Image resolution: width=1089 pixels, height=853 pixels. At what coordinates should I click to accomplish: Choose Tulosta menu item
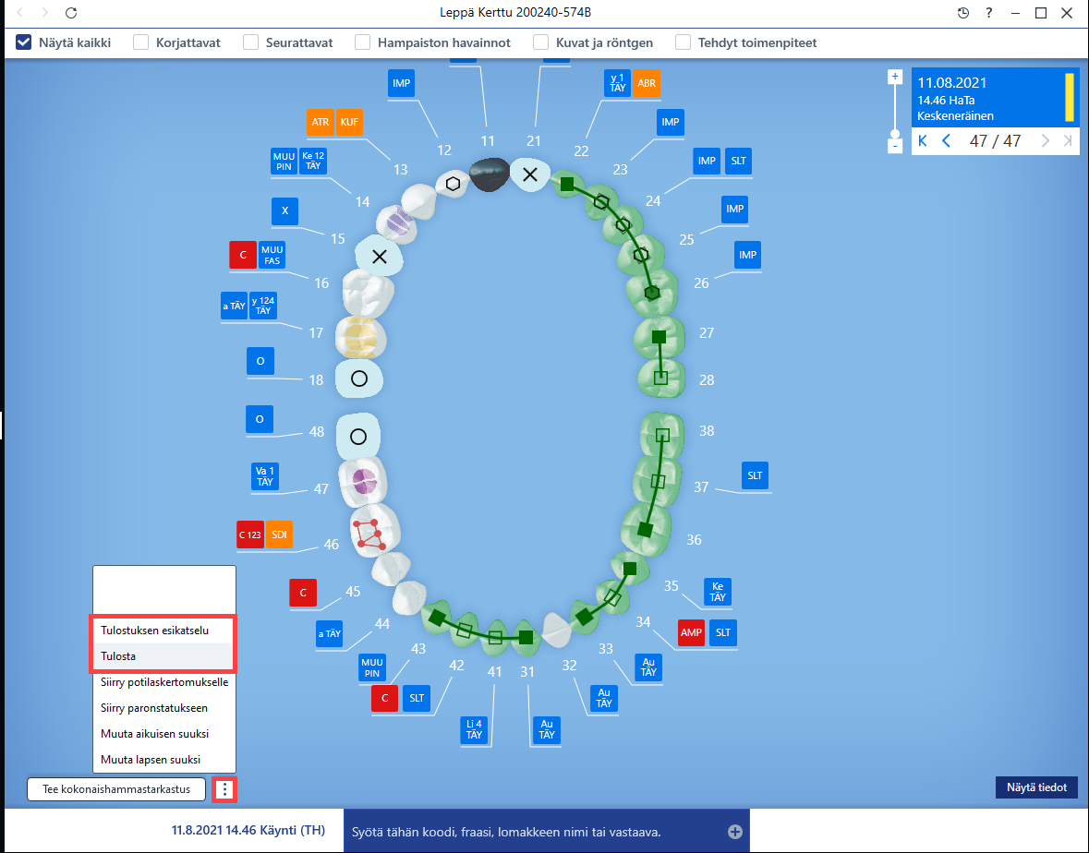163,655
